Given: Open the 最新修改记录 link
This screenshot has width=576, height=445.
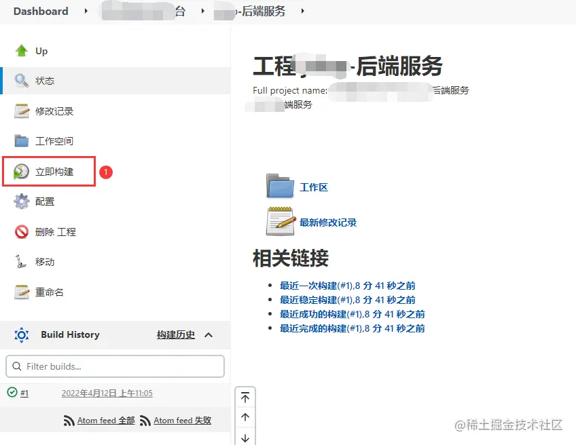Looking at the screenshot, I should 328,222.
